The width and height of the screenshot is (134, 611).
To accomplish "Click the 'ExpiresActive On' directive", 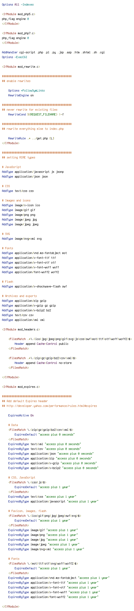I will [x=21, y=416].
